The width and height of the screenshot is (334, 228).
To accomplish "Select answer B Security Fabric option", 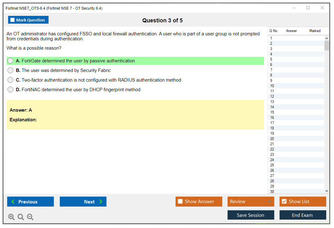I will pyautogui.click(x=11, y=70).
